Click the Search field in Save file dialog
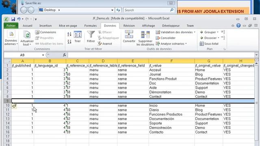Image resolution: width=260 pixels, height=146 pixels. [149, 10]
